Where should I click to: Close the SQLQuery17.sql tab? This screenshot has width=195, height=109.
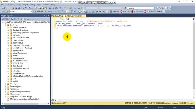(84, 16)
